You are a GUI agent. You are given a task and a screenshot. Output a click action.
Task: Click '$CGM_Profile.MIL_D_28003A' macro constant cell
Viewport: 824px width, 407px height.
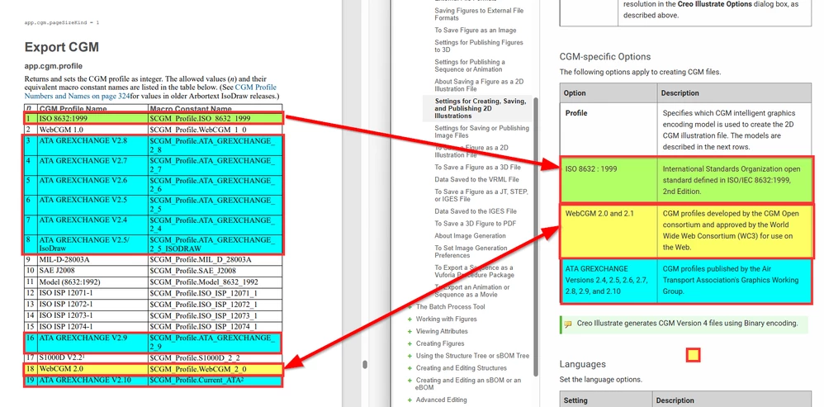[215, 259]
